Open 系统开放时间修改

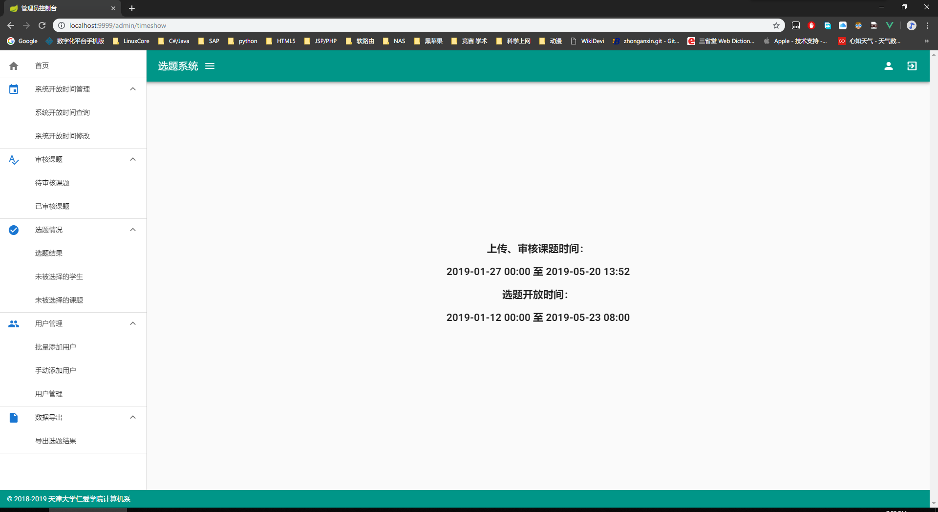(73, 136)
